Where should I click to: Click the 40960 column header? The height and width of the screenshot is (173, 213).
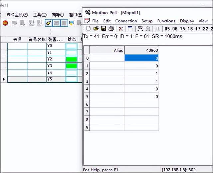coord(141,50)
